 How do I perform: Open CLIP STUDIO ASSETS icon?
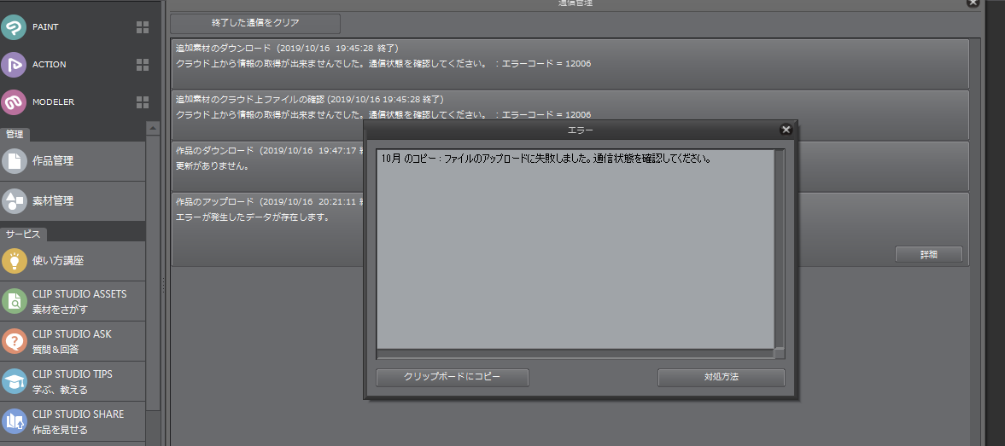click(15, 301)
